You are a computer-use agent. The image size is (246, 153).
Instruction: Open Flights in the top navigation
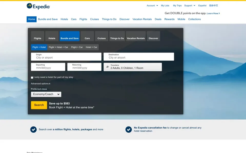(x=83, y=19)
